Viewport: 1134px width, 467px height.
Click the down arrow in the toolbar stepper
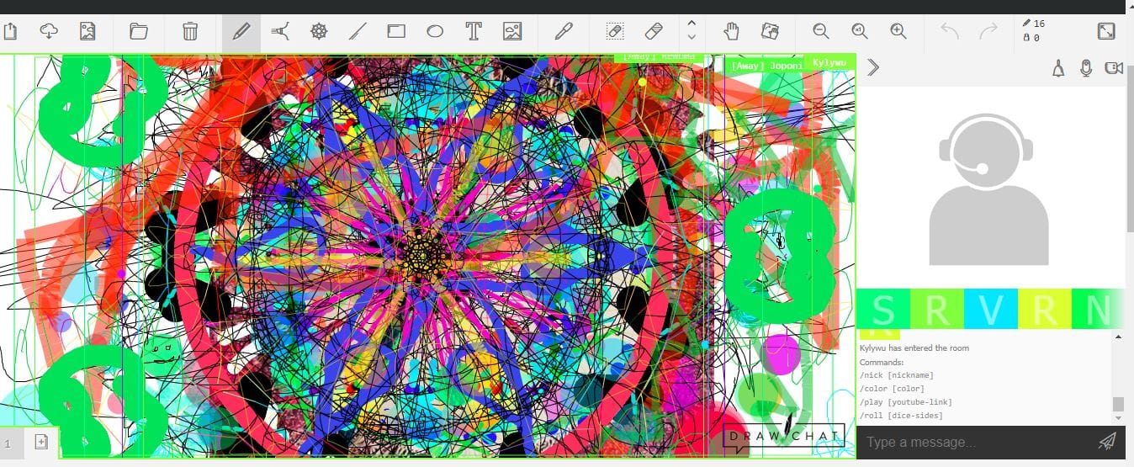click(692, 38)
